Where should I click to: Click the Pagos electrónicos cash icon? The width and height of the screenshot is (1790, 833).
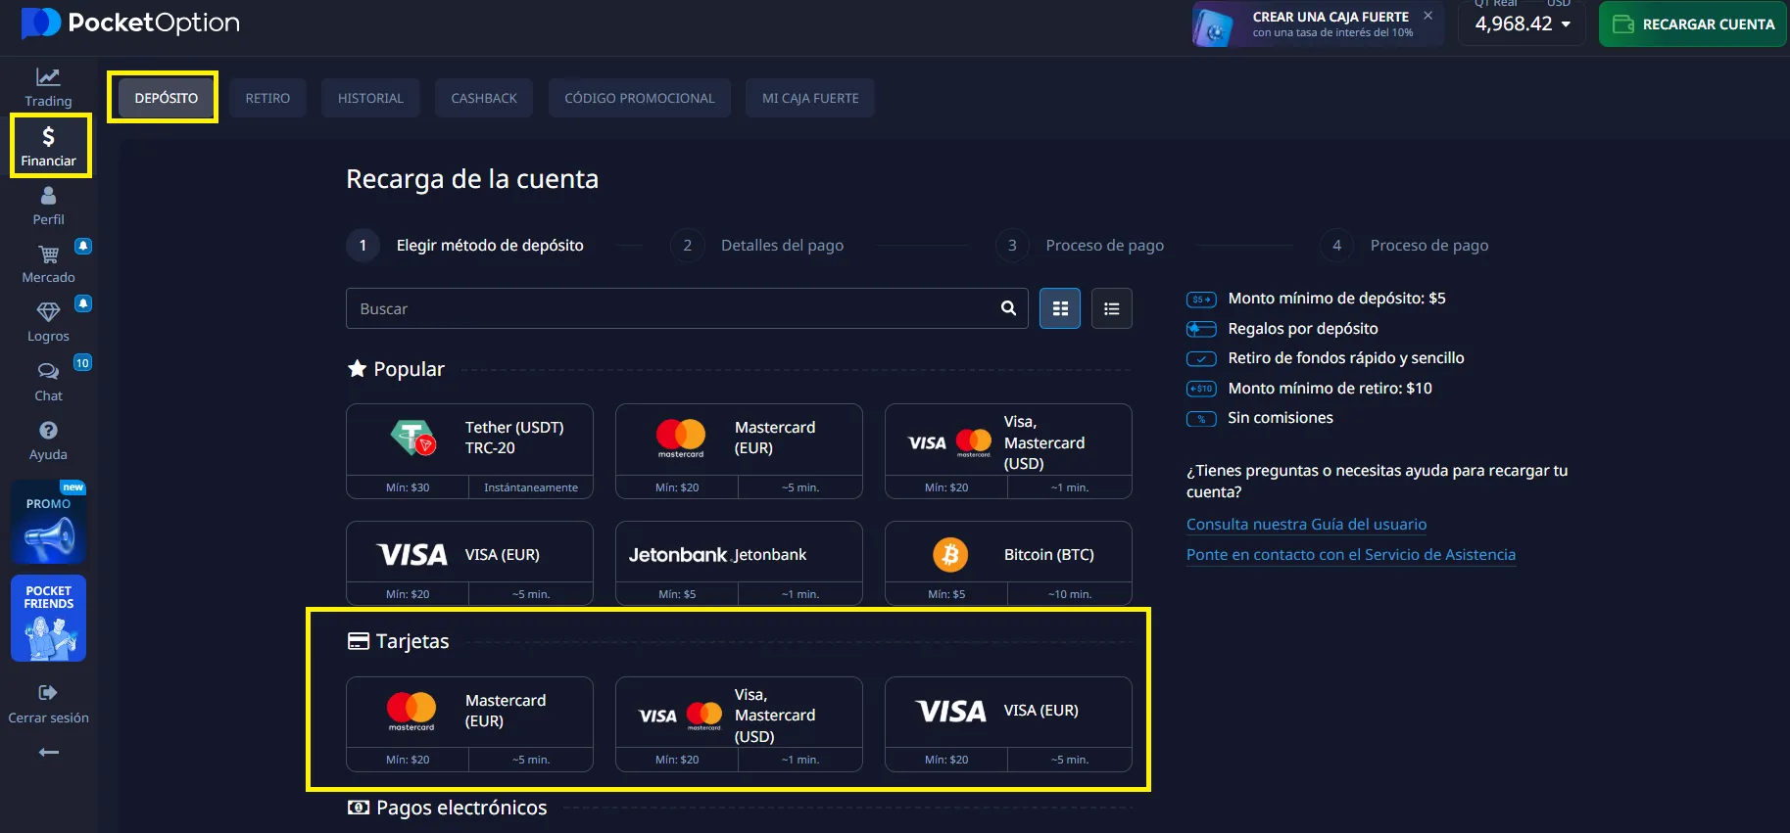pos(359,808)
